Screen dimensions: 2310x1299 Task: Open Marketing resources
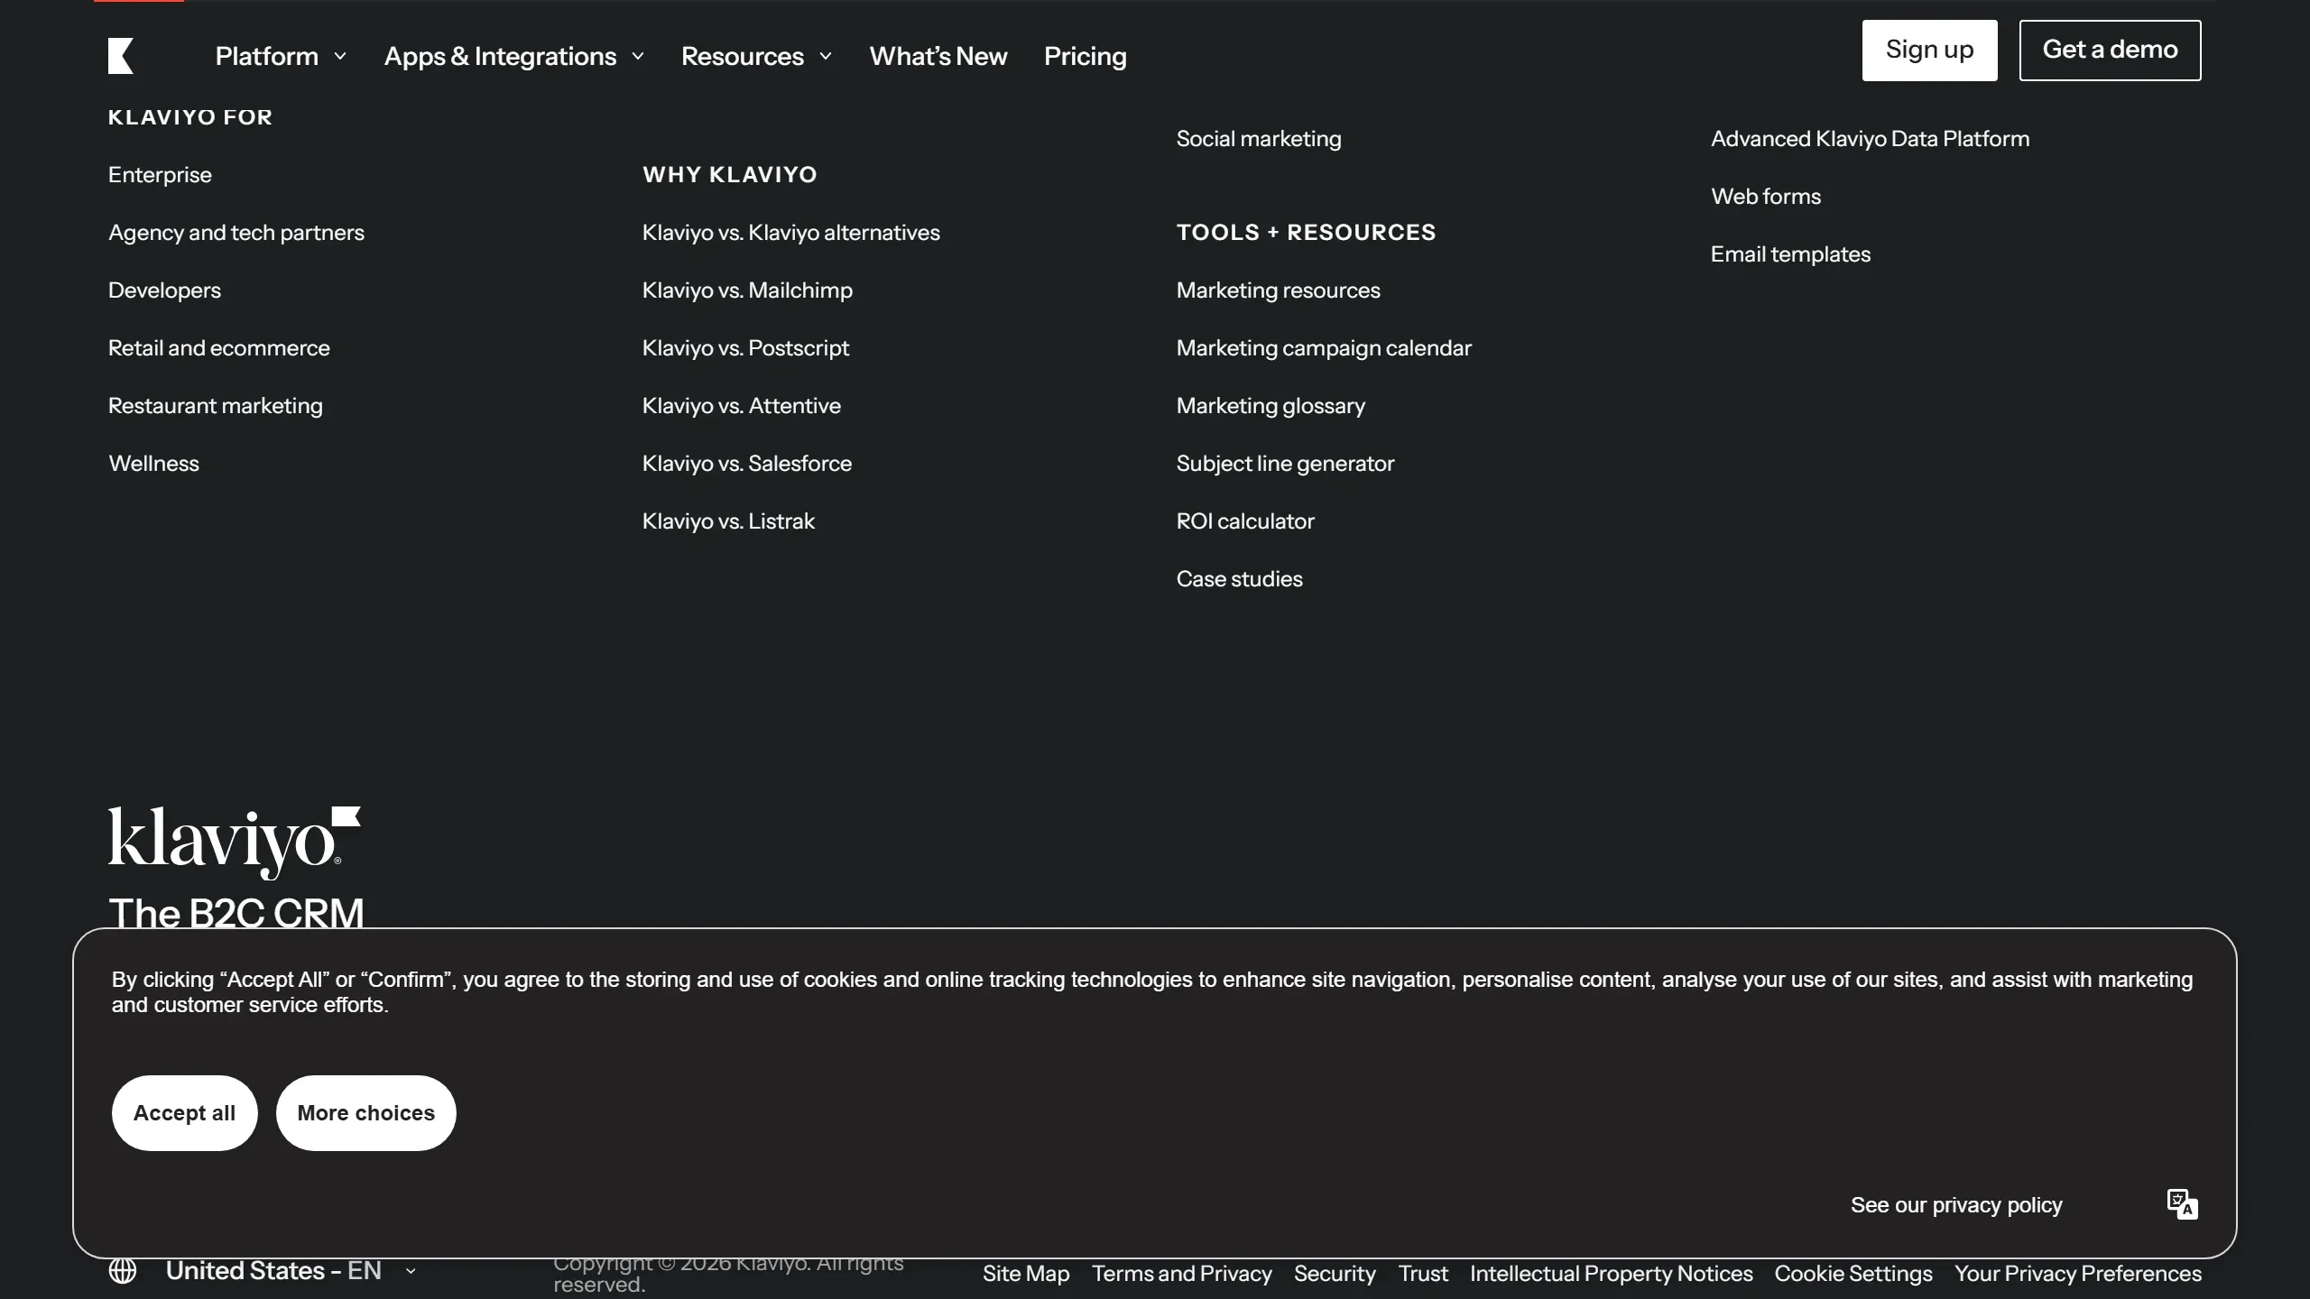[1279, 290]
